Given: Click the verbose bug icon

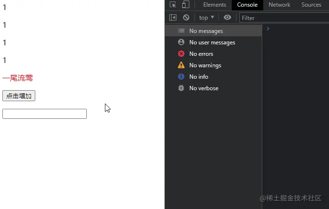Looking at the screenshot, I should 181,88.
